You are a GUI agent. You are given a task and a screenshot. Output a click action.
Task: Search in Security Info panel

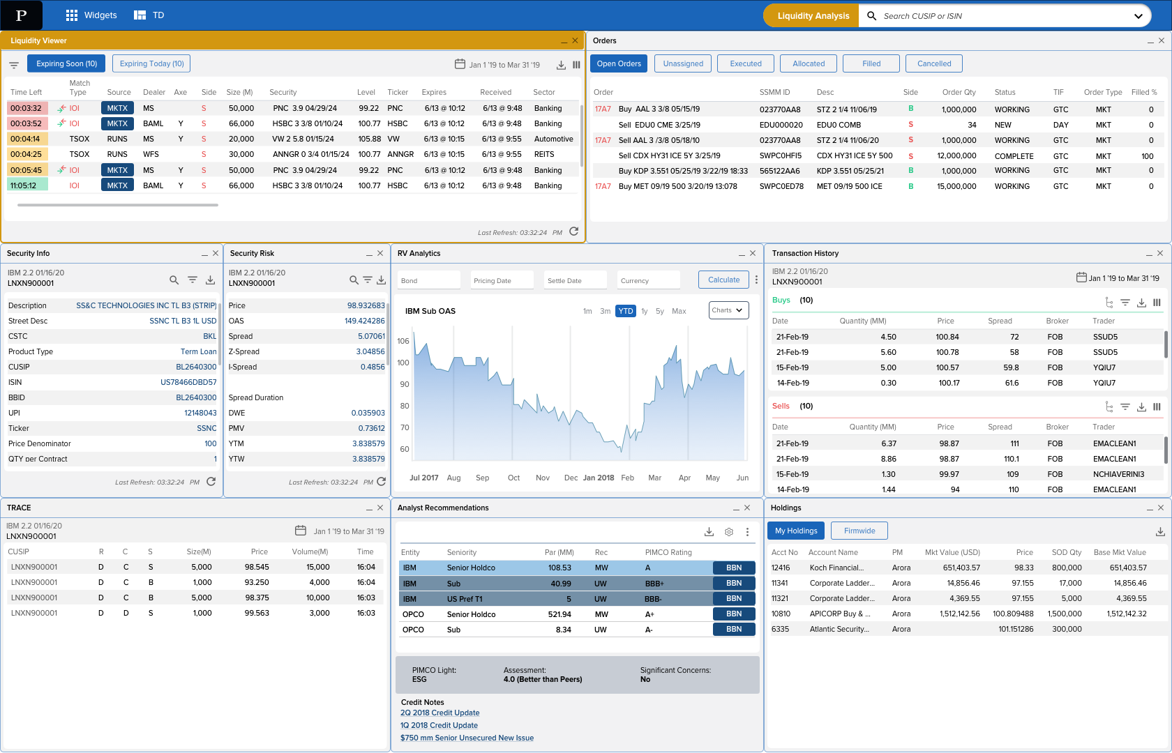[x=174, y=280]
